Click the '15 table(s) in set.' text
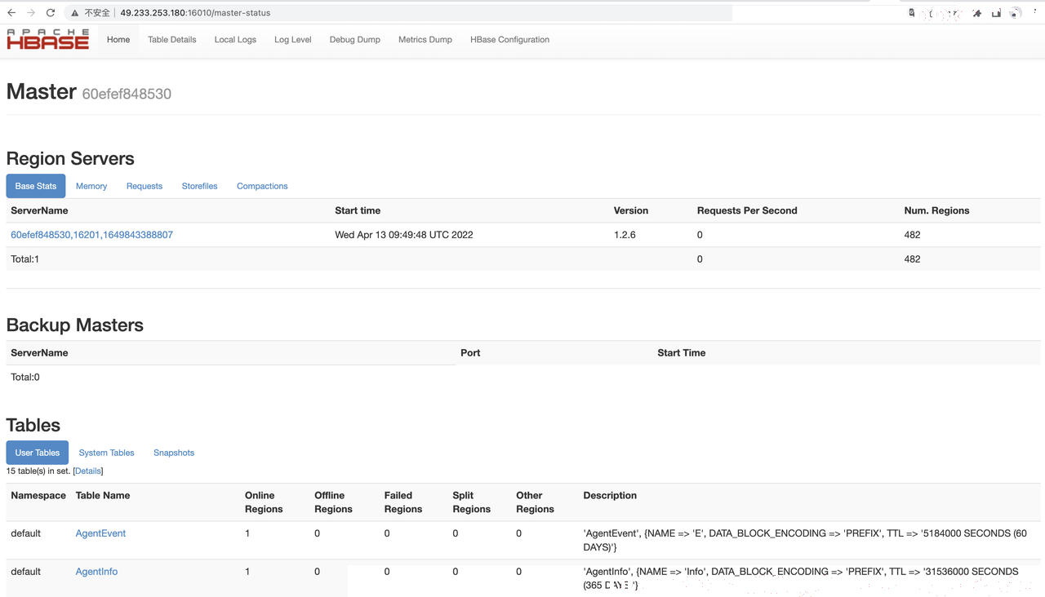The image size is (1045, 597). click(x=38, y=471)
